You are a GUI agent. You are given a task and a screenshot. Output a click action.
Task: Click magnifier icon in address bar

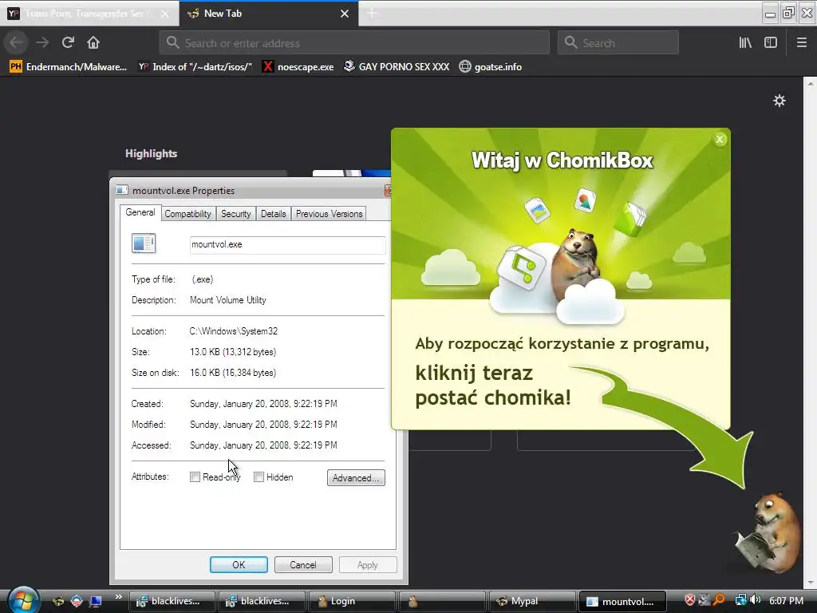coord(173,43)
